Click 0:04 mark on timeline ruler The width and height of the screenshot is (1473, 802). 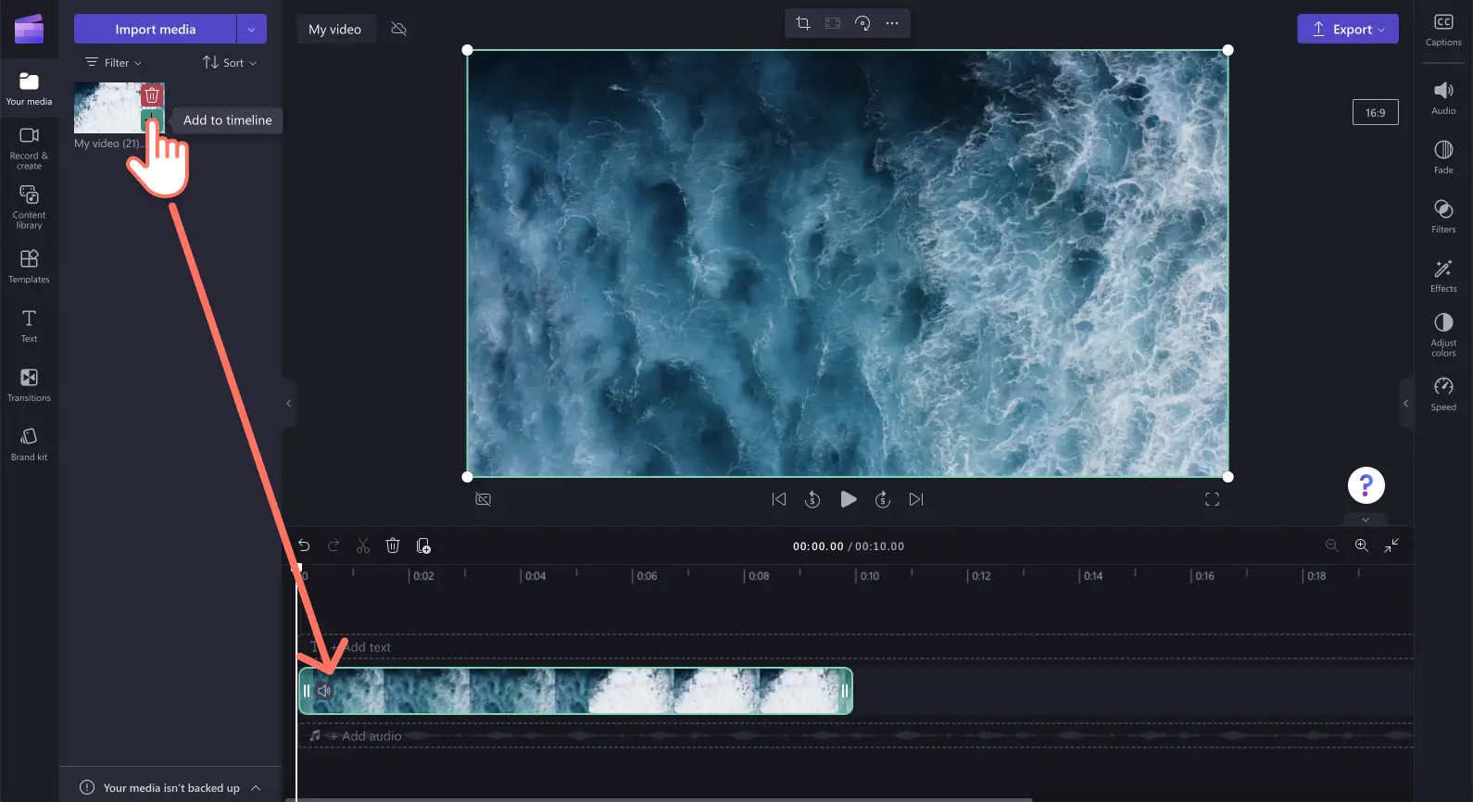point(535,576)
